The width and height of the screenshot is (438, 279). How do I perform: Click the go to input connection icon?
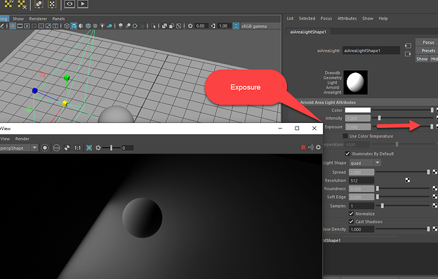click(408, 46)
